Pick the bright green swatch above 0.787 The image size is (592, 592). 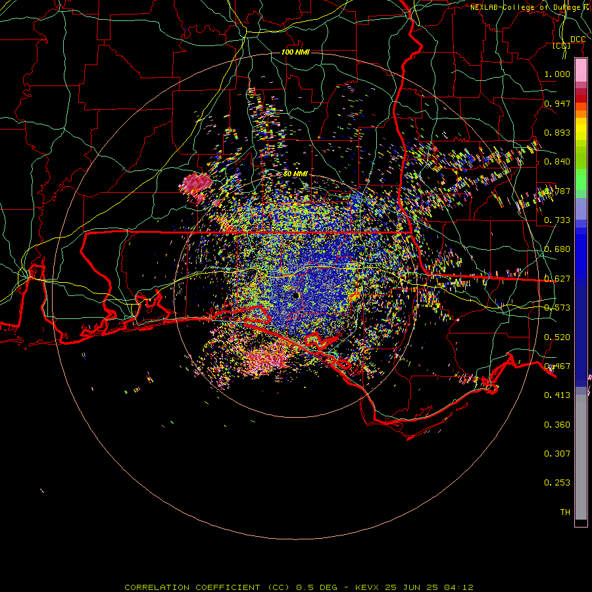pyautogui.click(x=581, y=180)
